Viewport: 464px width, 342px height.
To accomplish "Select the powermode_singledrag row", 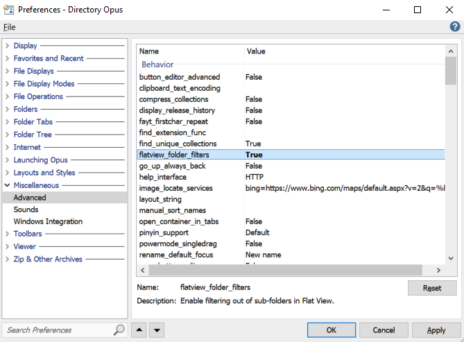I will click(x=291, y=243).
